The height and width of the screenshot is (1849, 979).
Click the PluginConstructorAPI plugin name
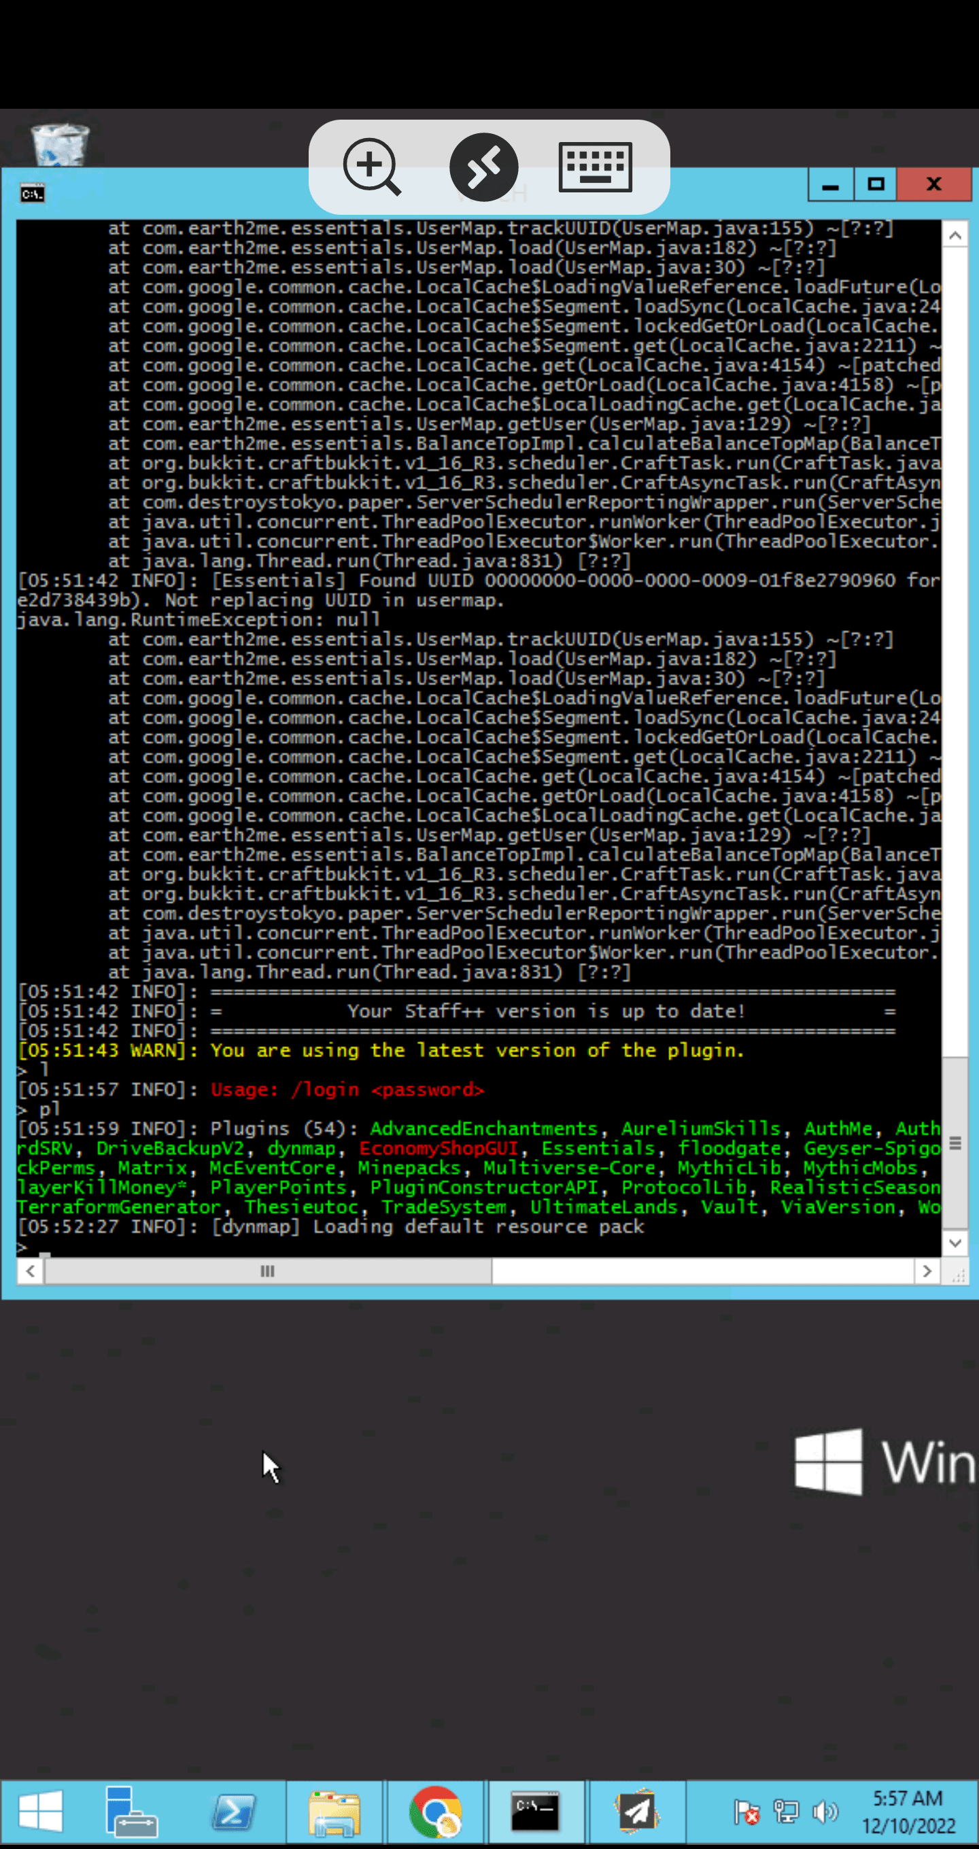484,1188
